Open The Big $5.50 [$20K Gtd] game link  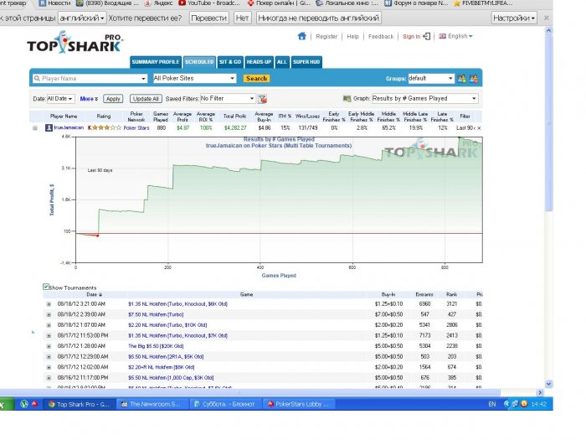pyautogui.click(x=156, y=346)
